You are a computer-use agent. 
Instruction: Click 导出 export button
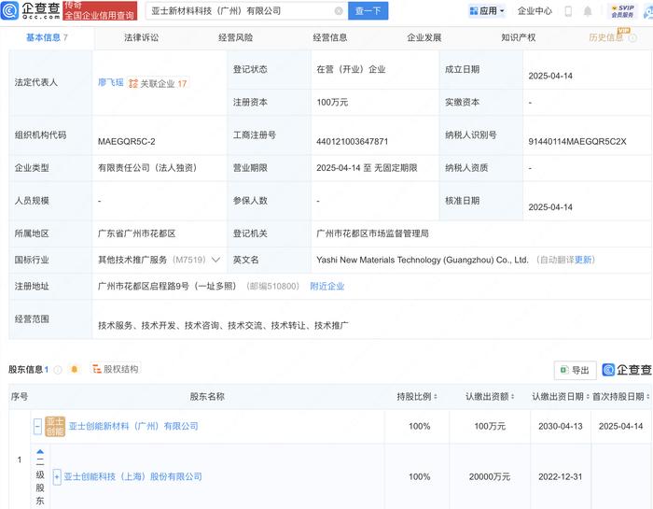pyautogui.click(x=576, y=370)
